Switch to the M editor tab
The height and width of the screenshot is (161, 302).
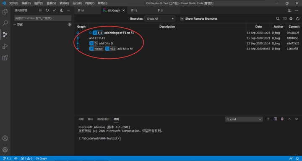[88, 10]
